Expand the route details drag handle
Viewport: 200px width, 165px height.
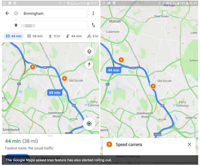[50, 136]
